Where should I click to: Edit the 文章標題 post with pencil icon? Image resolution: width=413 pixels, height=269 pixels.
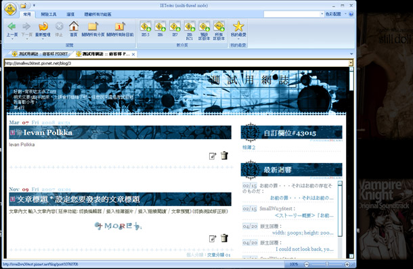click(213, 239)
